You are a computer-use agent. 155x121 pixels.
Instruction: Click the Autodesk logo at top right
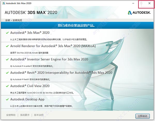point(139,13)
